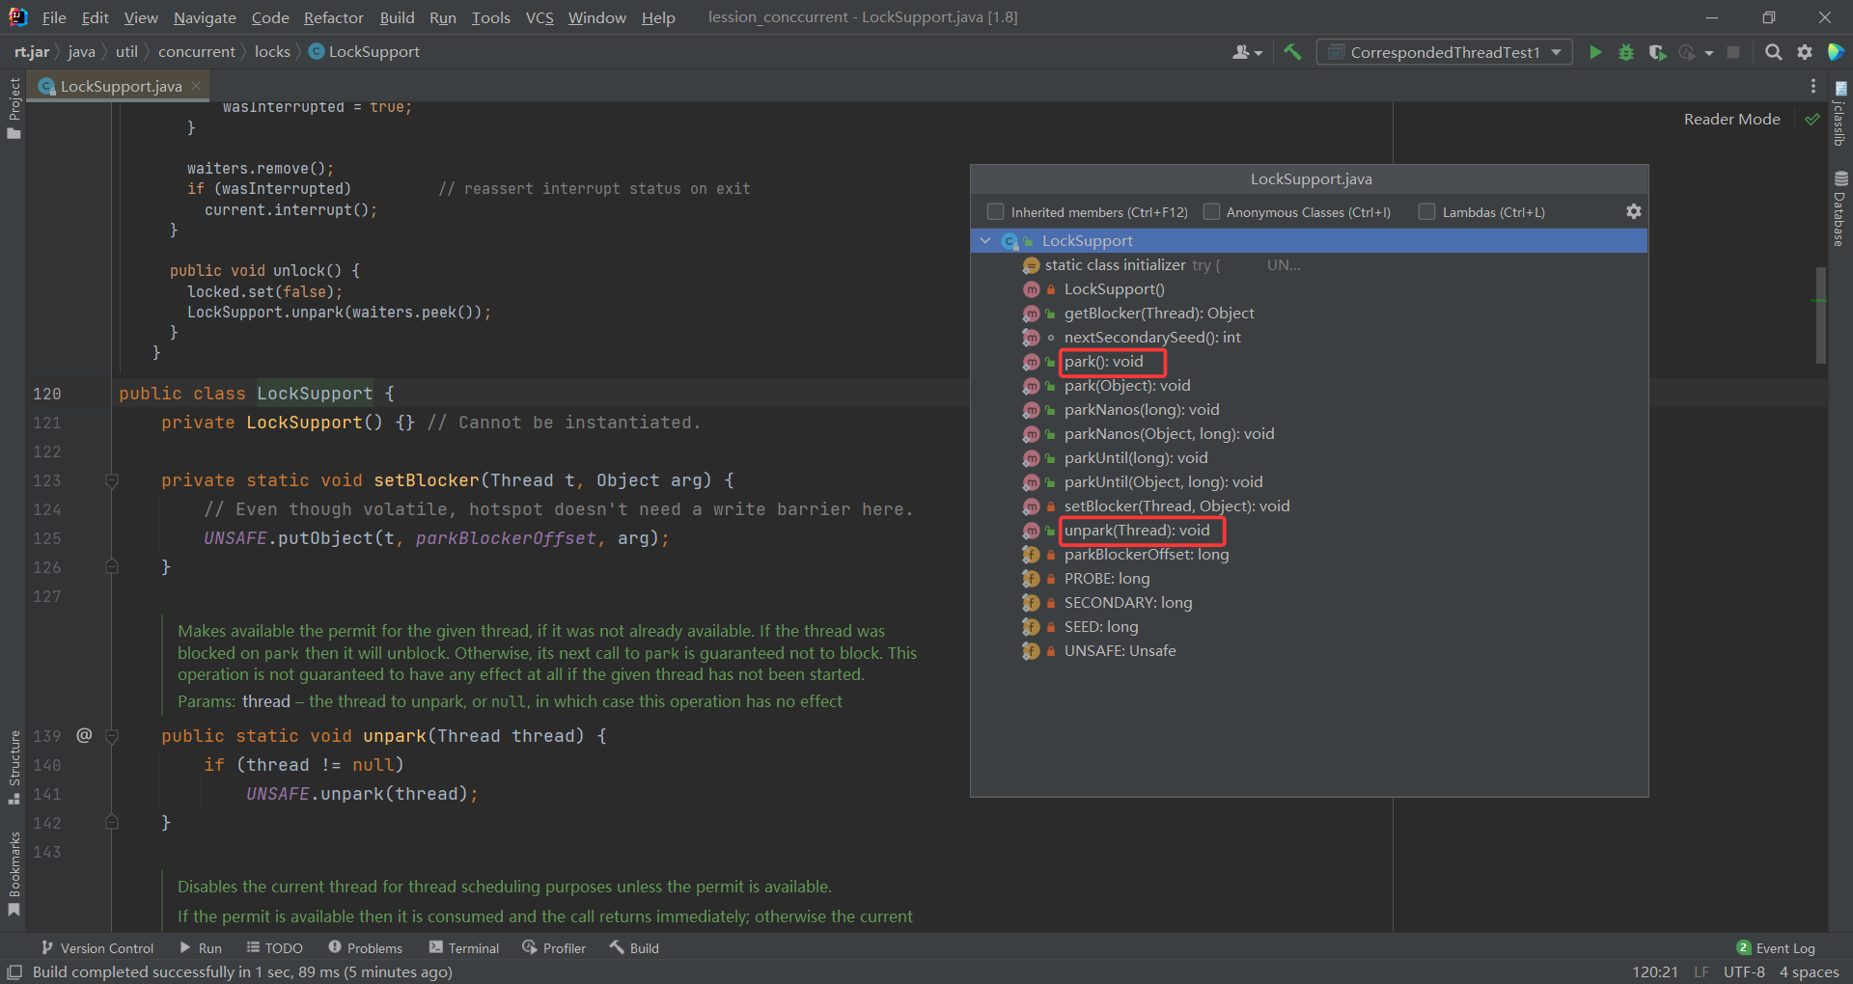Click the 4 spaces indent setting
The image size is (1853, 984).
pos(1809,971)
